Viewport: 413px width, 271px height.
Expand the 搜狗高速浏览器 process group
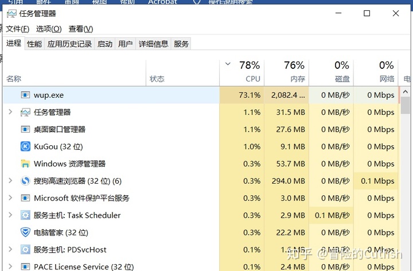10,181
